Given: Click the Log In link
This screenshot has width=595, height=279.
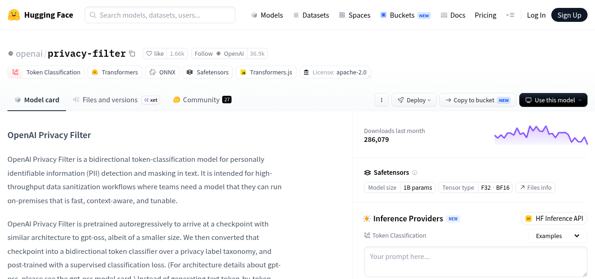Looking at the screenshot, I should tap(536, 15).
